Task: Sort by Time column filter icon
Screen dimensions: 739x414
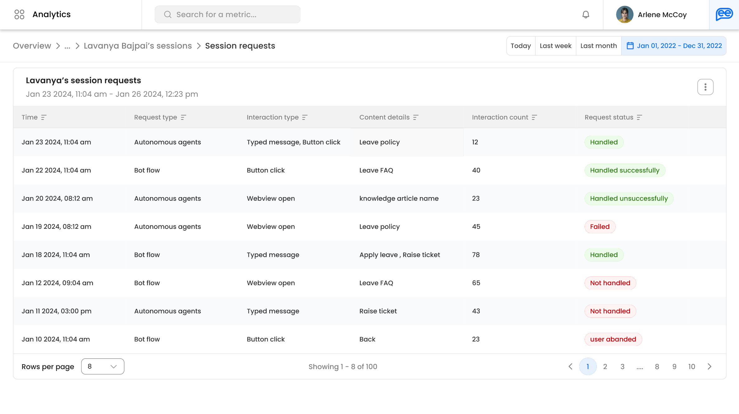Action: [x=44, y=117]
